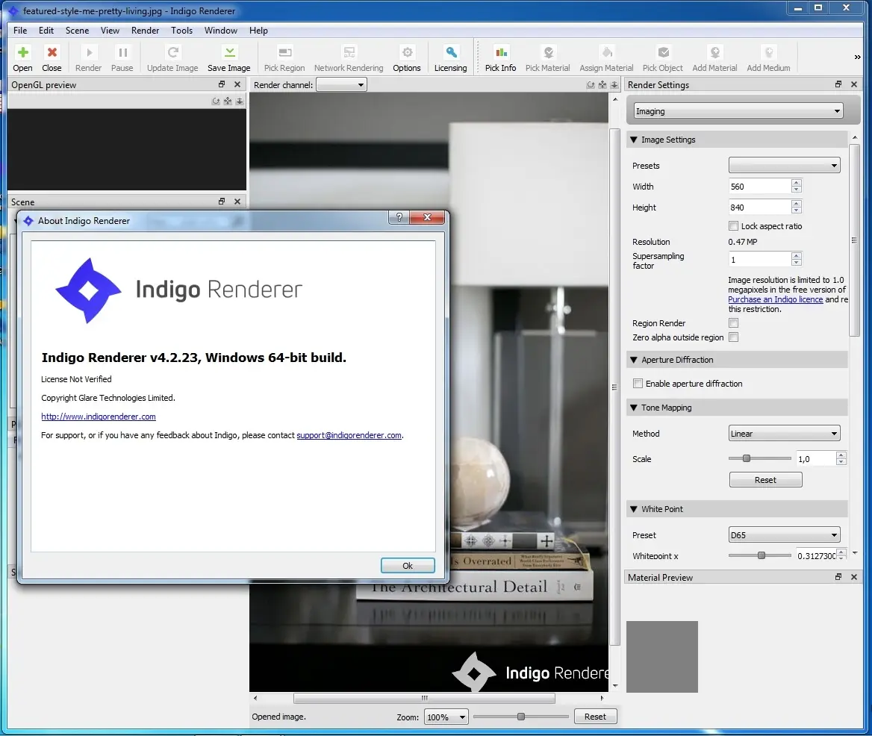The height and width of the screenshot is (736, 872).
Task: Open the Window menu
Action: [221, 30]
